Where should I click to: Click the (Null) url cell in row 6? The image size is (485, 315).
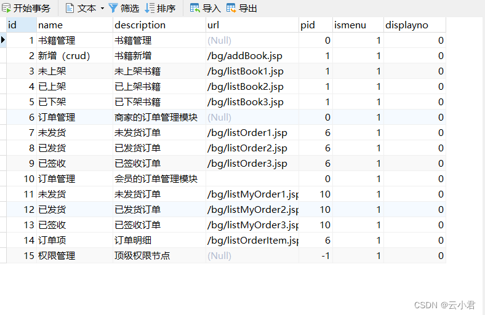pos(252,117)
